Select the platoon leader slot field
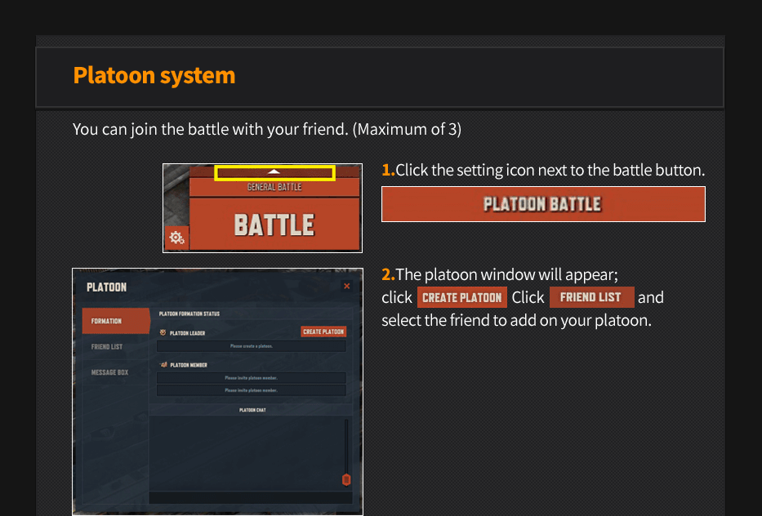The width and height of the screenshot is (762, 516). [251, 346]
